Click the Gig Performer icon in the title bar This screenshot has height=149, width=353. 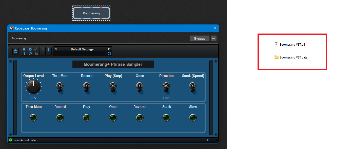(12, 28)
